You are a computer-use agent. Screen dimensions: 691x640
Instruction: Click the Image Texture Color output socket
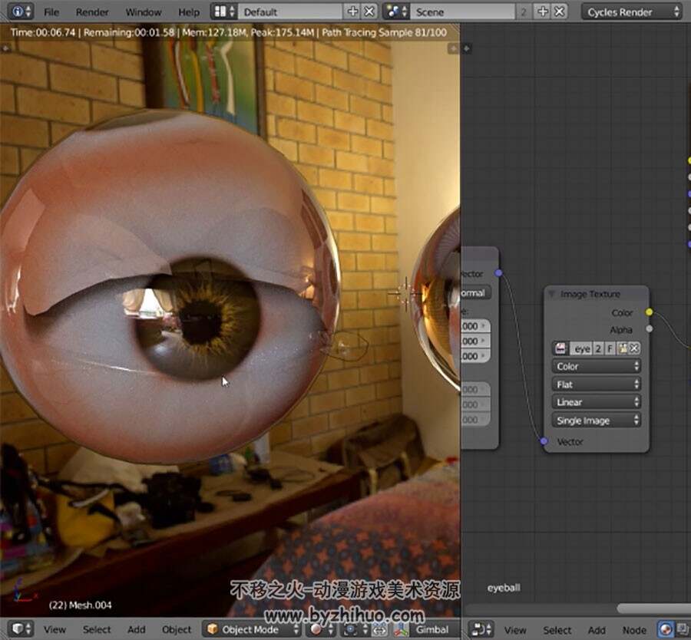click(x=649, y=312)
